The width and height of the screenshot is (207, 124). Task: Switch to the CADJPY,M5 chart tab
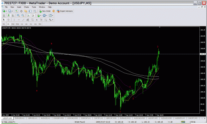pos(193,118)
